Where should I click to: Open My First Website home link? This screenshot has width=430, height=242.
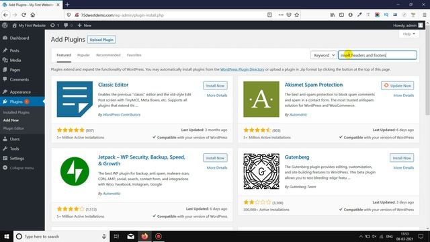pos(29,26)
